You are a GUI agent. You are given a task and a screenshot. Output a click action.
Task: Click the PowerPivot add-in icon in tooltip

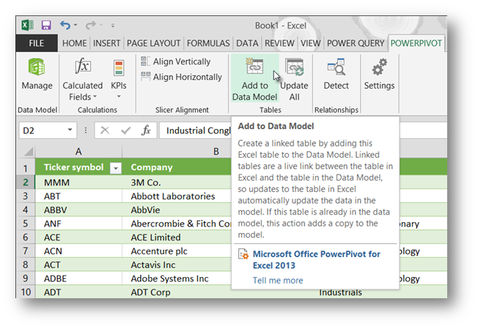(x=243, y=254)
